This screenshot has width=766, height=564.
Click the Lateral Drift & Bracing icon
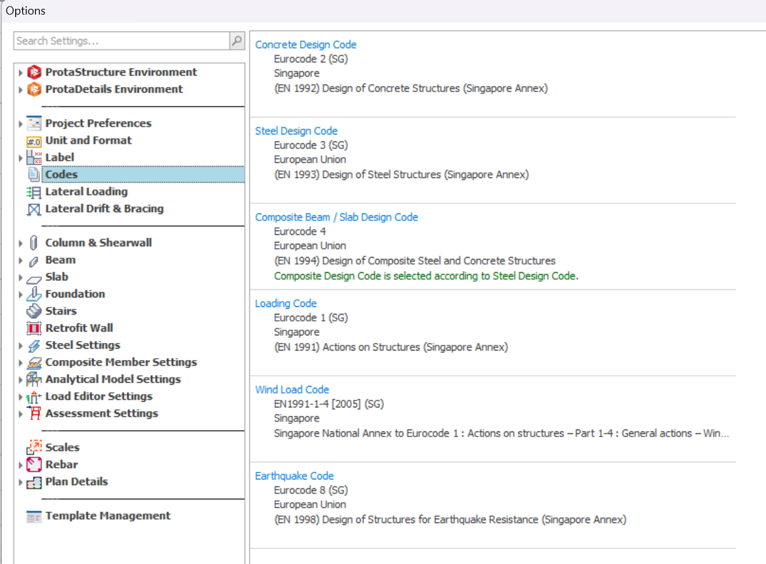point(34,209)
